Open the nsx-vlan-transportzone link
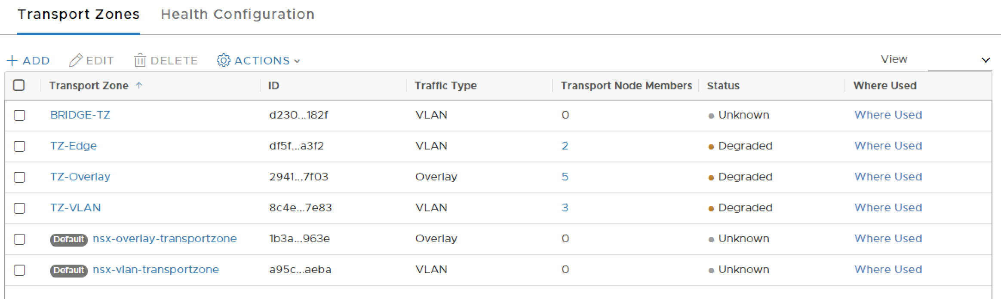The height and width of the screenshot is (299, 1001). pos(156,270)
